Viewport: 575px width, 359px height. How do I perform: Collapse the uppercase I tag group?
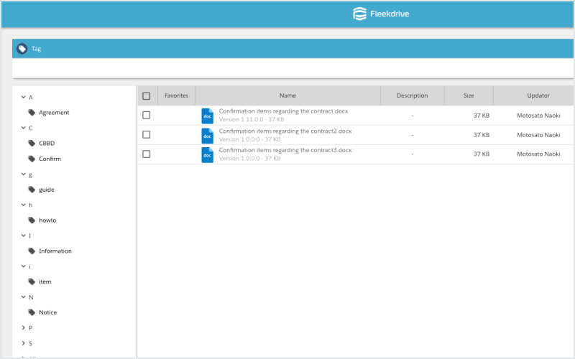click(x=24, y=236)
